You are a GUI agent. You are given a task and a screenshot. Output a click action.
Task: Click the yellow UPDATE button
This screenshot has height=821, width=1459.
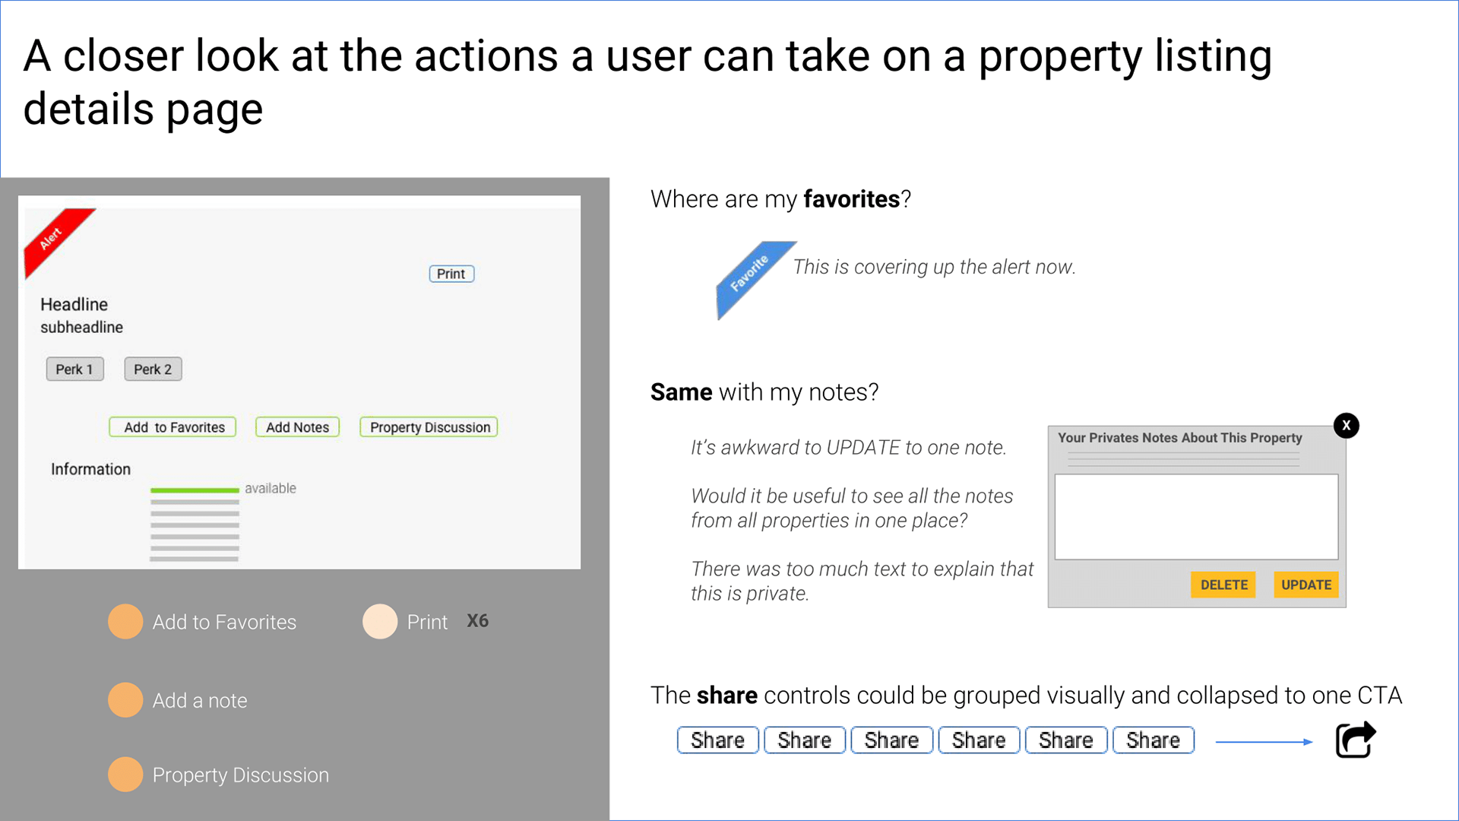1306,585
